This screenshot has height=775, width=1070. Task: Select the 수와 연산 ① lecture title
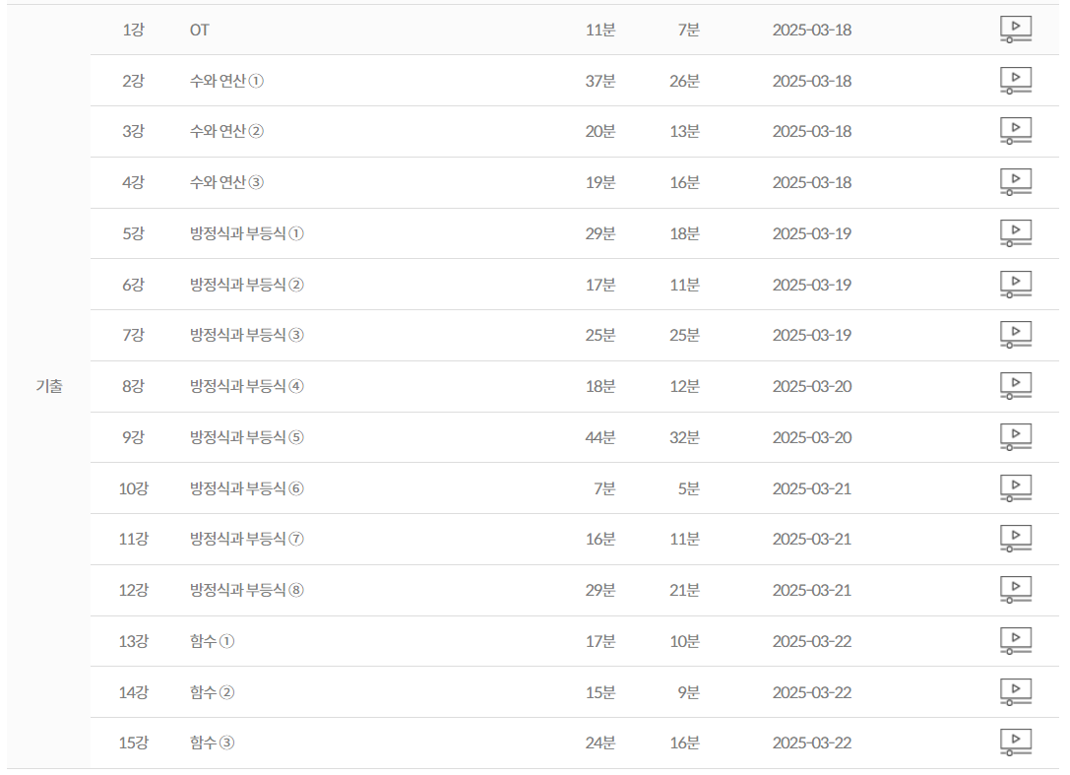tap(226, 81)
